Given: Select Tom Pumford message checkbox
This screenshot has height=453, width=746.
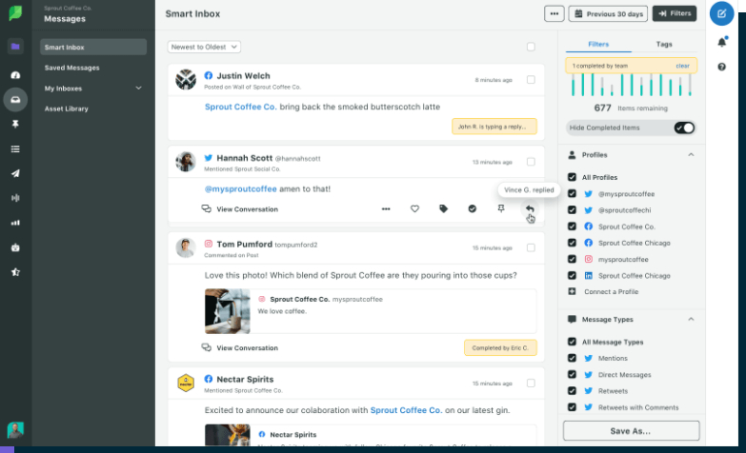Looking at the screenshot, I should tap(531, 247).
